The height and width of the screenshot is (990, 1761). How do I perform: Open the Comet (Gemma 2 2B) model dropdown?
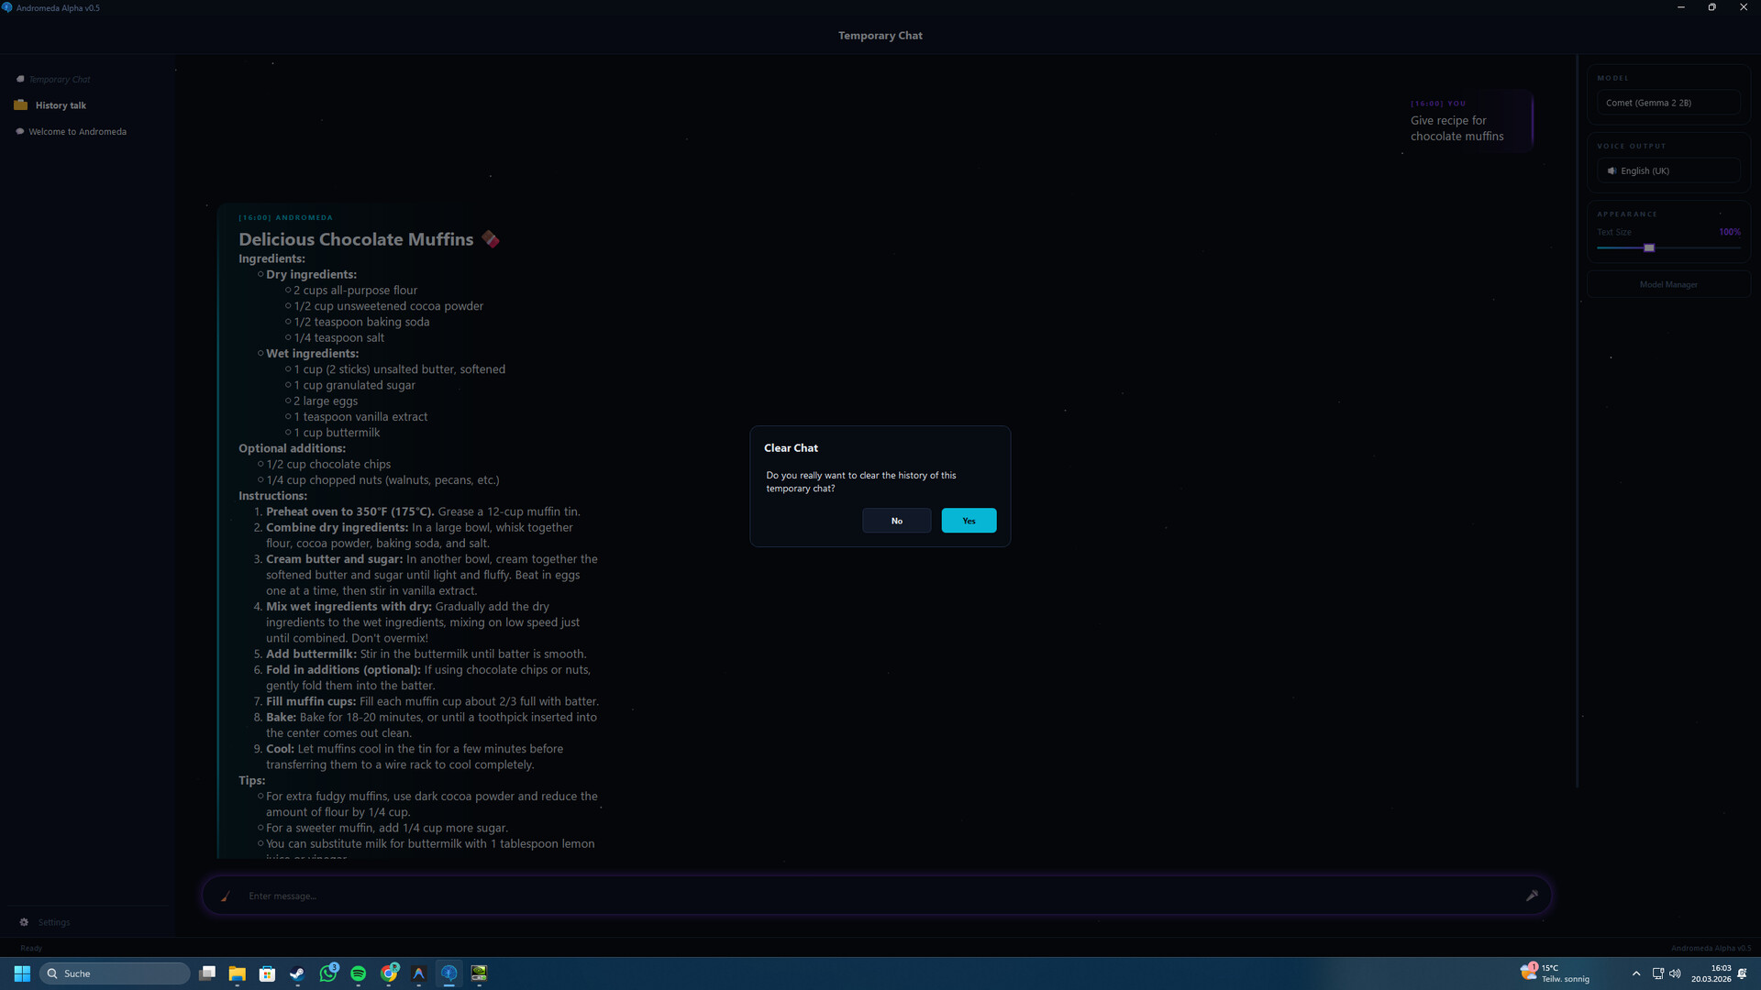pos(1667,103)
